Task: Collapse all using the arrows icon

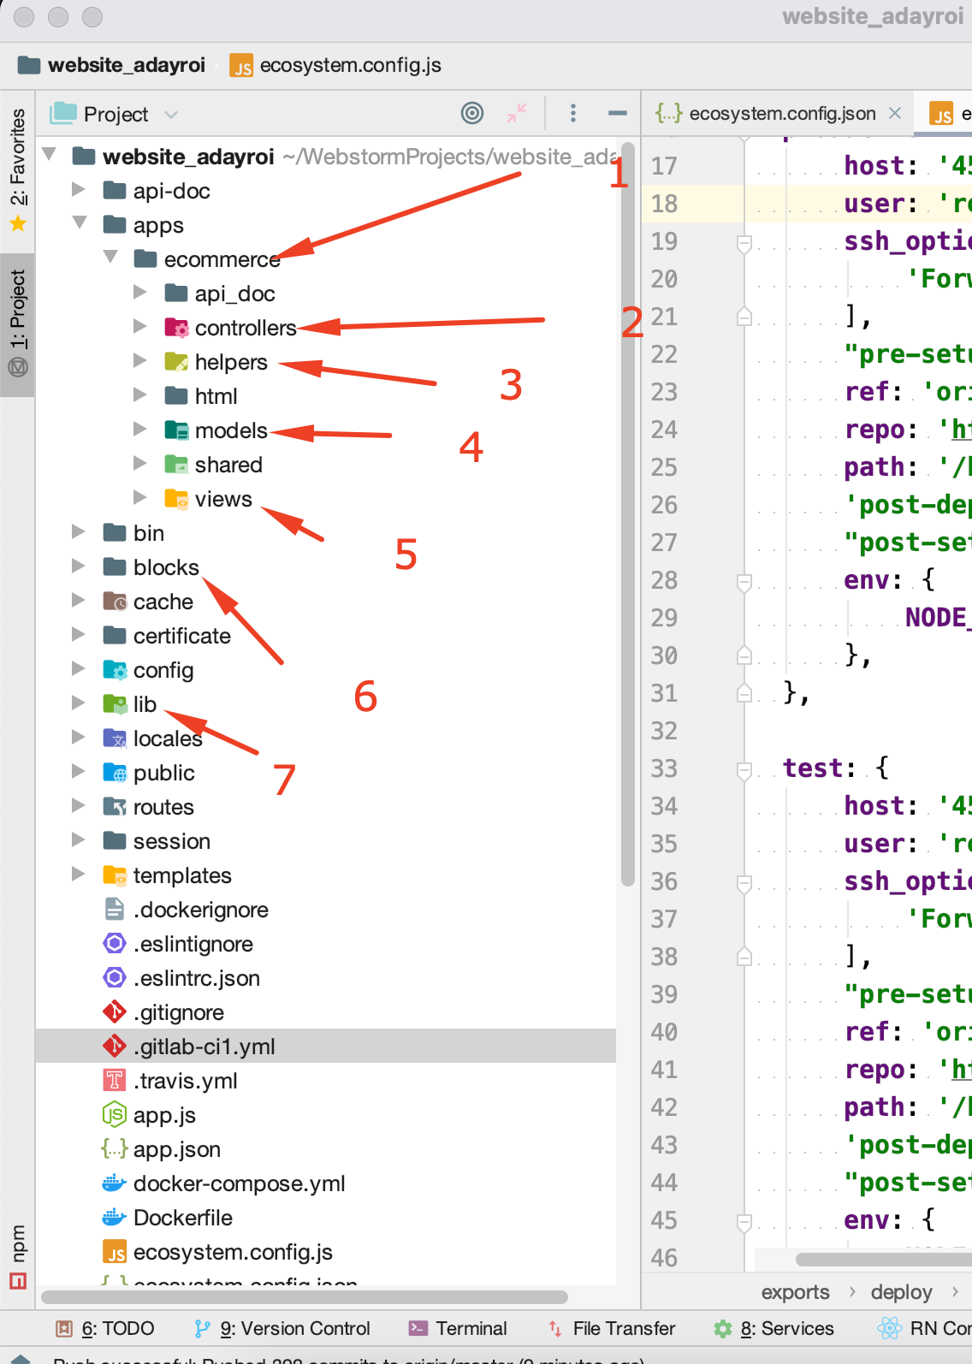Action: pyautogui.click(x=517, y=113)
